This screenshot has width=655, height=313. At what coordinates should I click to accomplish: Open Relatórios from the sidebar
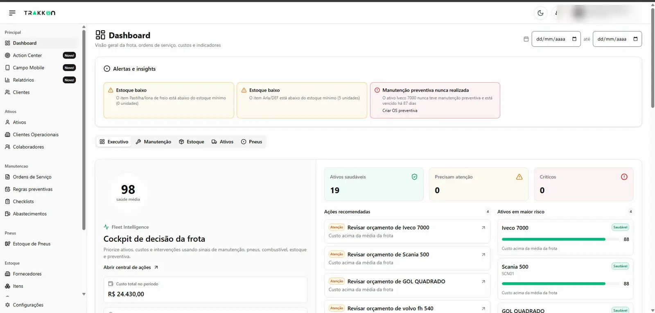click(x=40, y=80)
